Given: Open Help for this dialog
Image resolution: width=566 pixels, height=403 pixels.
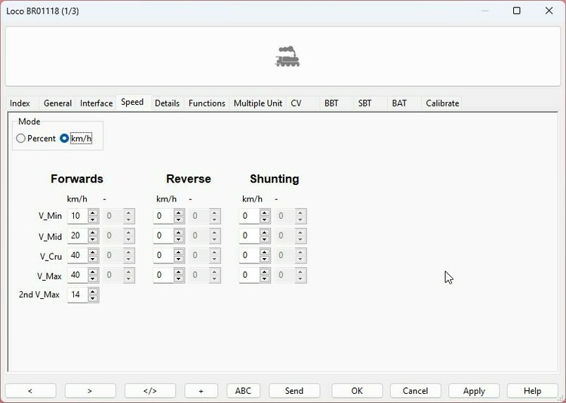Looking at the screenshot, I should [x=533, y=391].
